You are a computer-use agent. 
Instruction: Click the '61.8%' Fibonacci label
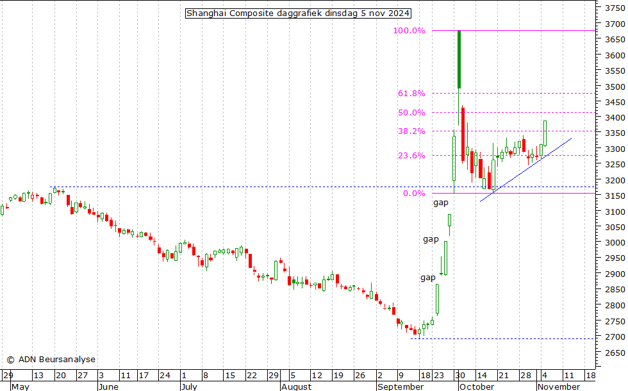pyautogui.click(x=411, y=94)
